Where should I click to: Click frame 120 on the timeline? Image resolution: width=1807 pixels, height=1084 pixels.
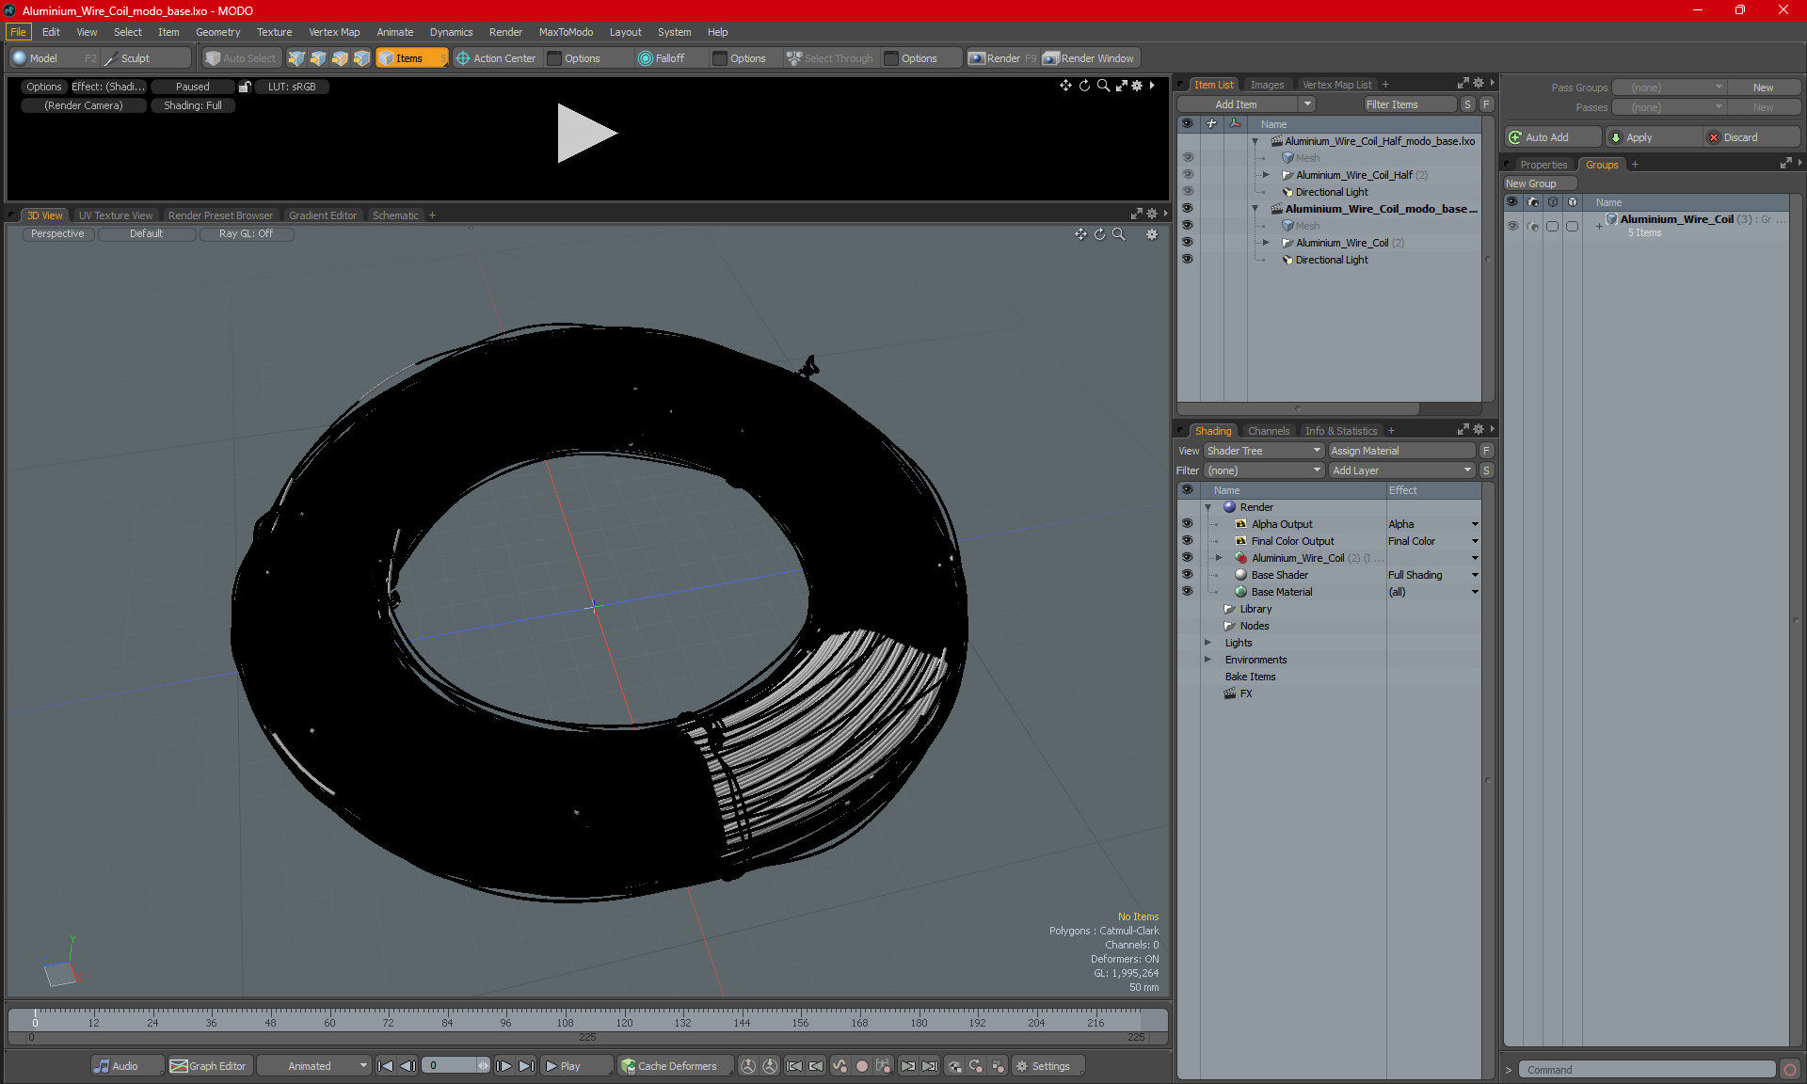[624, 1016]
